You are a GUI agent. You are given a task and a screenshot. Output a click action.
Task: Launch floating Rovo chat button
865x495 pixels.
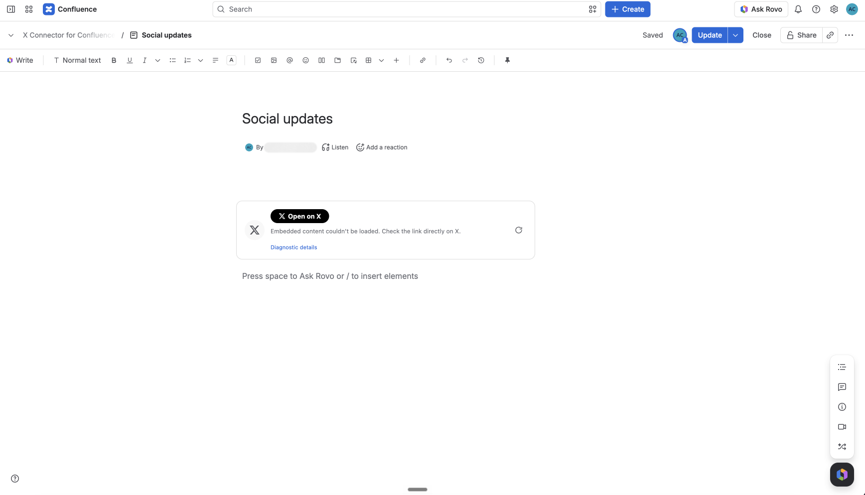click(x=842, y=475)
